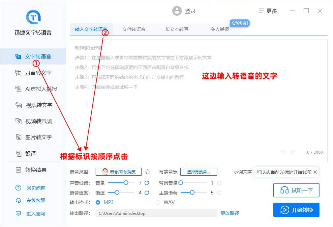This screenshot has width=333, height=227.
Task: Click the AI虚拟人播报 sidebar icon
Action: (x=18, y=89)
